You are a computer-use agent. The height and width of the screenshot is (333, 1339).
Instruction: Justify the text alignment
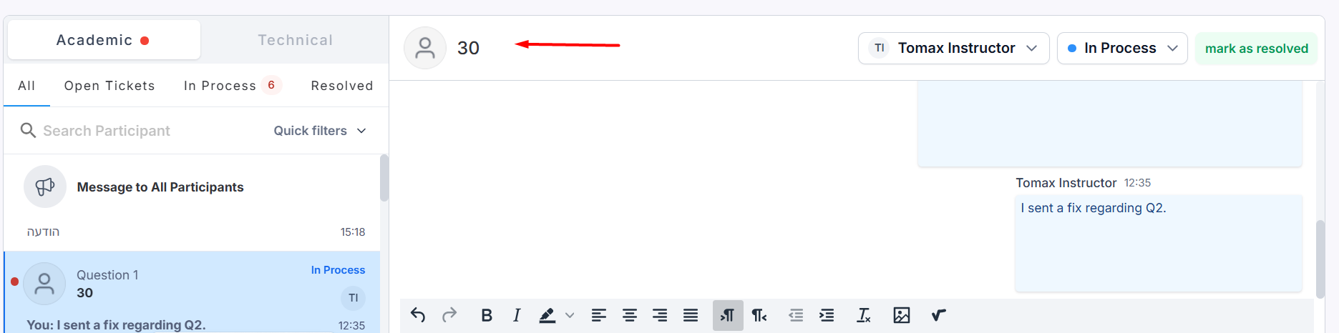691,315
